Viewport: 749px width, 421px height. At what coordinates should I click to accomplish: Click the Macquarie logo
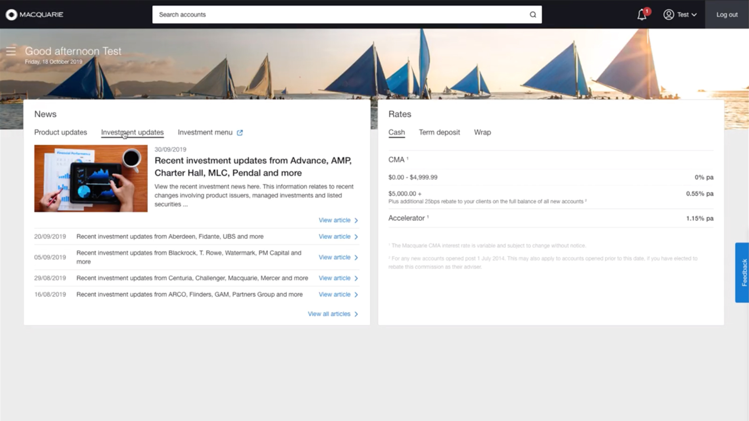pos(35,15)
